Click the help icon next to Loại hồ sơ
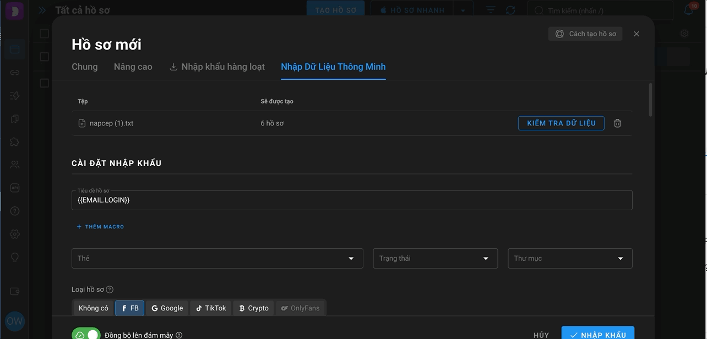The width and height of the screenshot is (707, 339). click(110, 289)
